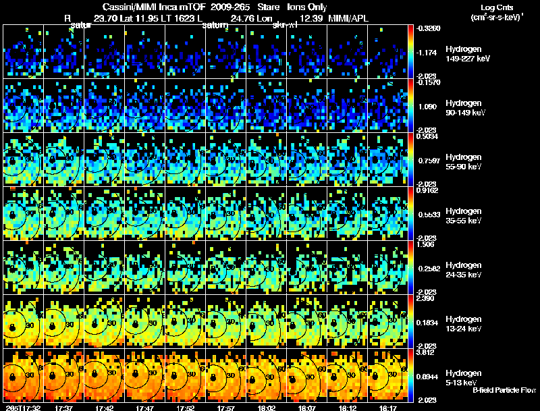Click the '17:47' time label
540x411 pixels.
tap(144, 408)
